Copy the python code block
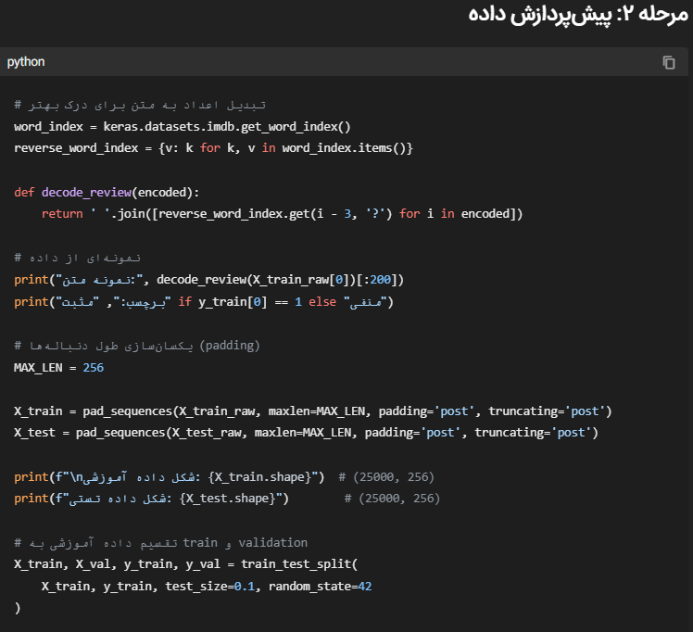693x632 pixels. 669,62
